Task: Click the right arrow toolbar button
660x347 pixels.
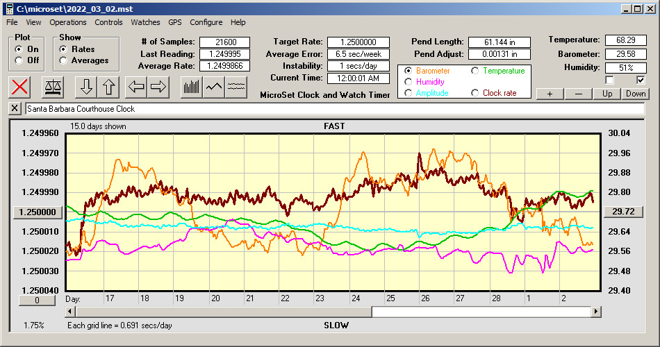Action: point(158,87)
